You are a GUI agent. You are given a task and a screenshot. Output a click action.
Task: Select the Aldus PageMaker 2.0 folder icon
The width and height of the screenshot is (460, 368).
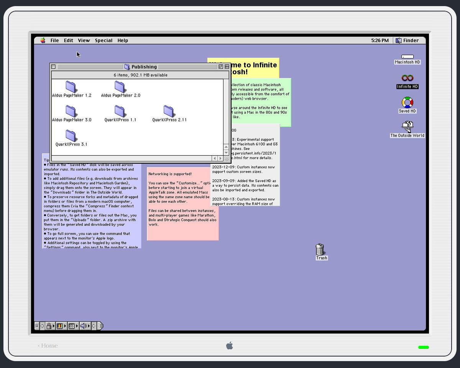[x=120, y=87]
